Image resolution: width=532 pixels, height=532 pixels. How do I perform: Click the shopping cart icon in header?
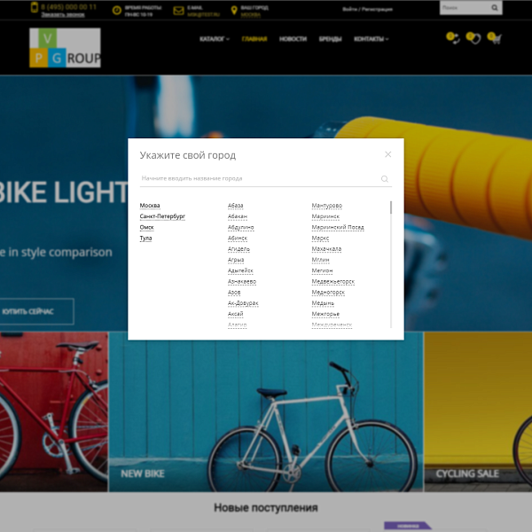point(495,38)
